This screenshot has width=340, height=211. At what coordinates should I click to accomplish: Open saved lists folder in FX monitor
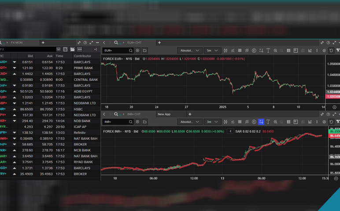[72, 49]
